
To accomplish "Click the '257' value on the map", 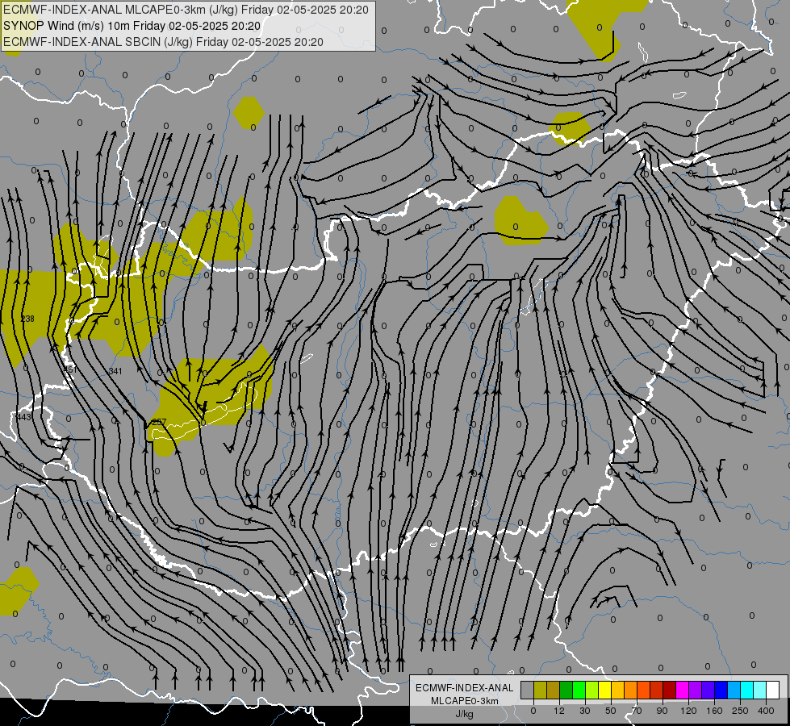I will pos(159,422).
